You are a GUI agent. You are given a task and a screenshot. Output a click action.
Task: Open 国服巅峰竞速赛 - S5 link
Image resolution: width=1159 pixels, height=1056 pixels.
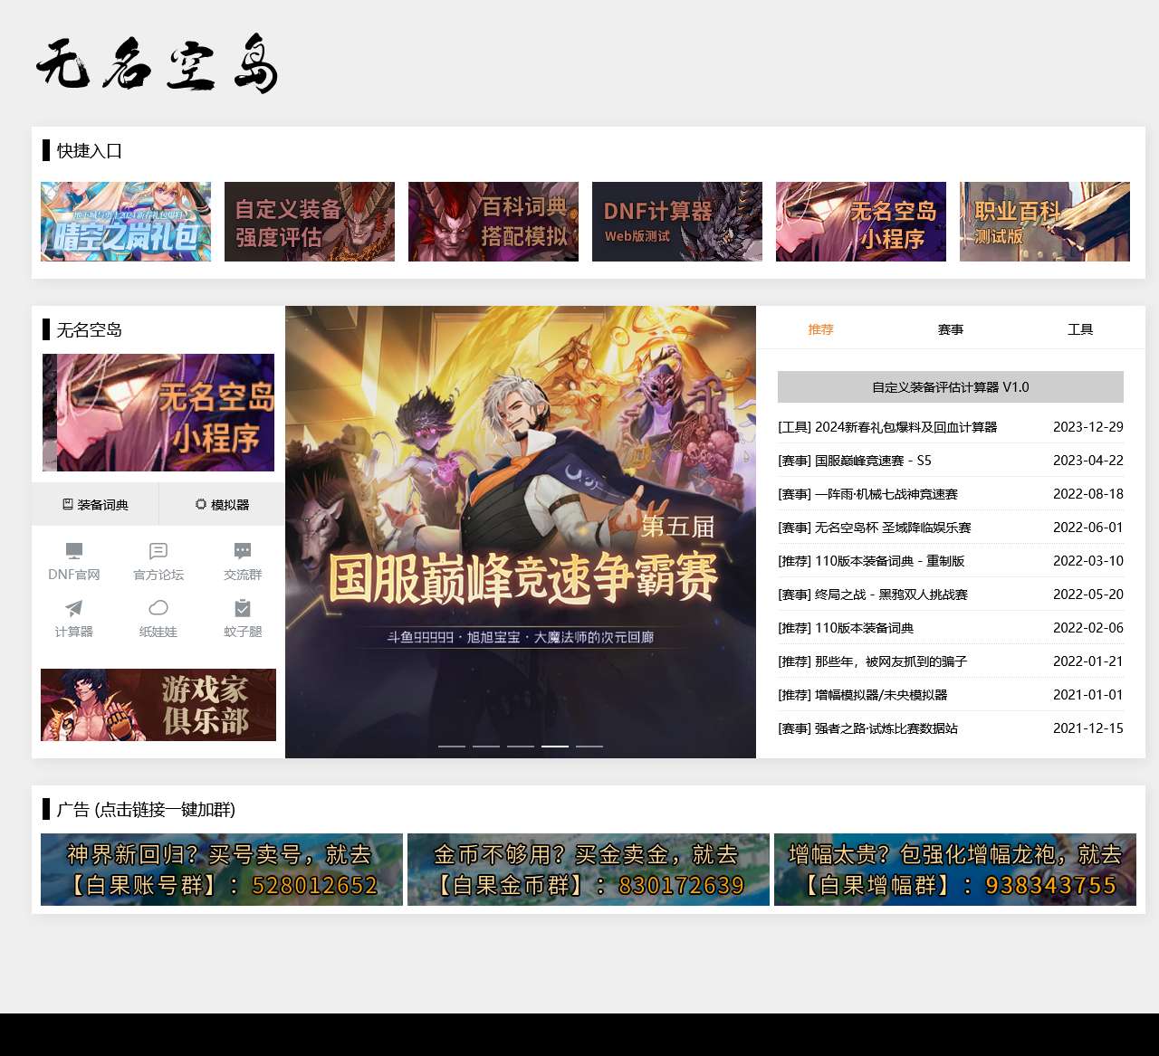point(855,461)
